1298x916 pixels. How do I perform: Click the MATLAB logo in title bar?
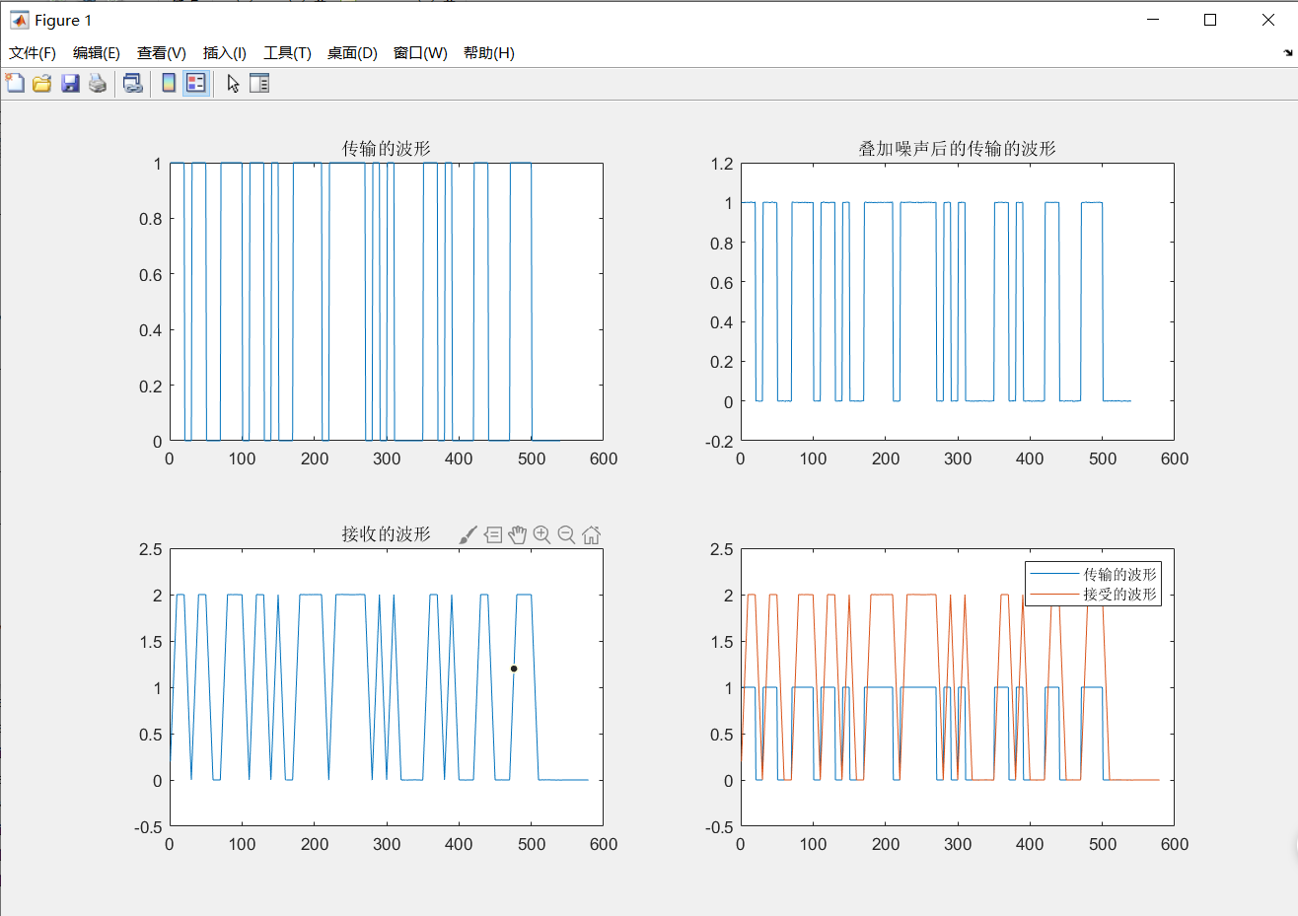(19, 20)
